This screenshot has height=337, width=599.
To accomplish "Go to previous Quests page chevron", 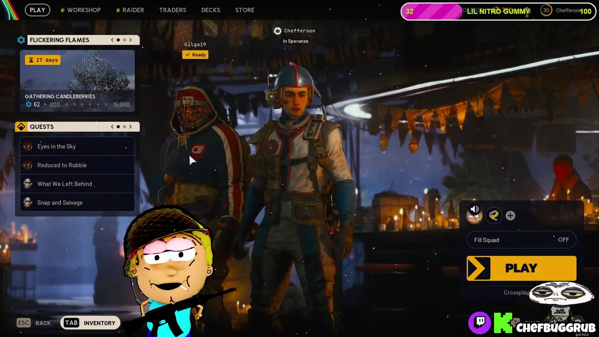I will pyautogui.click(x=112, y=127).
